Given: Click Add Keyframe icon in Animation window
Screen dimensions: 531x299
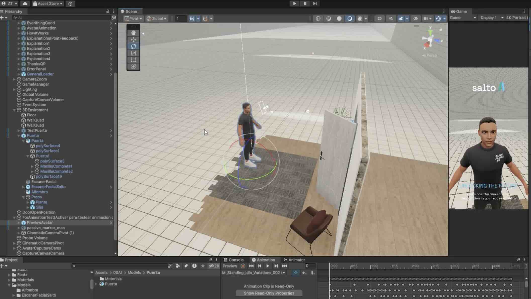Looking at the screenshot, I should point(304,273).
